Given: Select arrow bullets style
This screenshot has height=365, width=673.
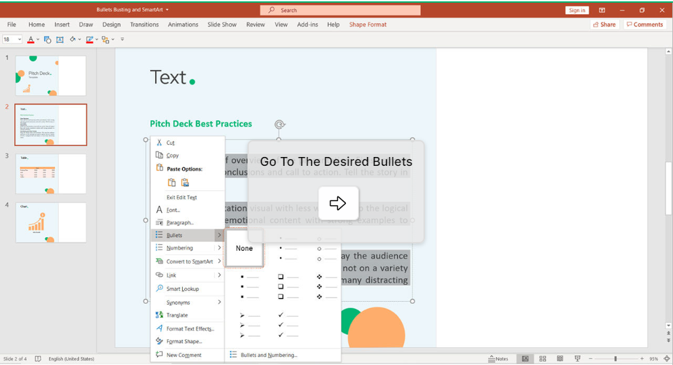Looking at the screenshot, I should 250,325.
